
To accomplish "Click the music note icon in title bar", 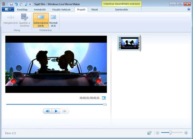I will 26,4.
